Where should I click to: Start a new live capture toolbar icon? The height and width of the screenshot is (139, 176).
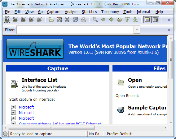pos(23,20)
